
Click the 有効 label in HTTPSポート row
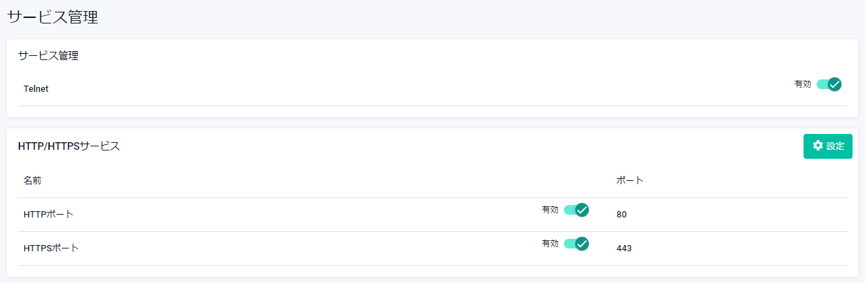550,244
